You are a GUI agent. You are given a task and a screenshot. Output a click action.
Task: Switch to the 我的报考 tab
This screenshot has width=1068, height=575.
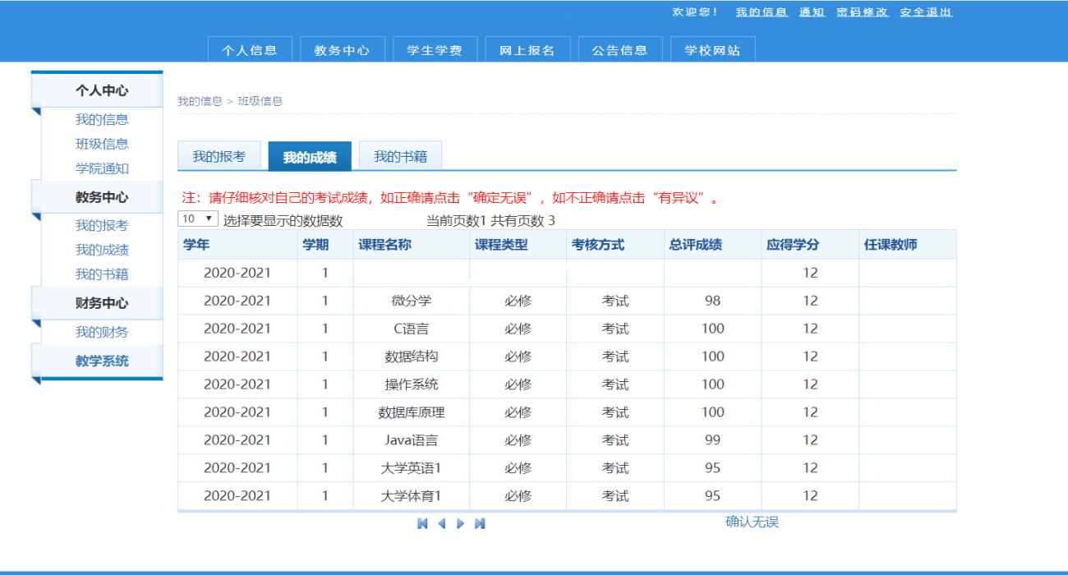tap(219, 154)
